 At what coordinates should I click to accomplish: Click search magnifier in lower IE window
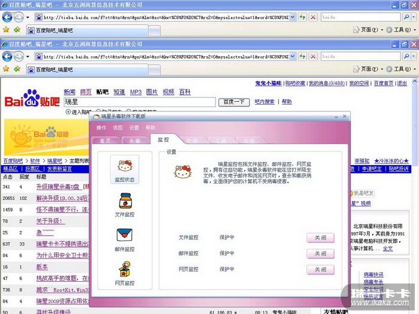(406, 56)
